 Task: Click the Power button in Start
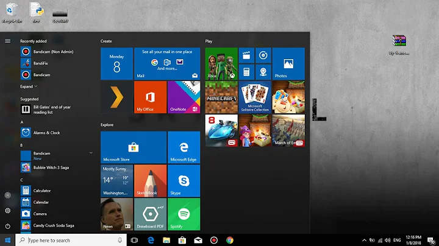(x=8, y=225)
